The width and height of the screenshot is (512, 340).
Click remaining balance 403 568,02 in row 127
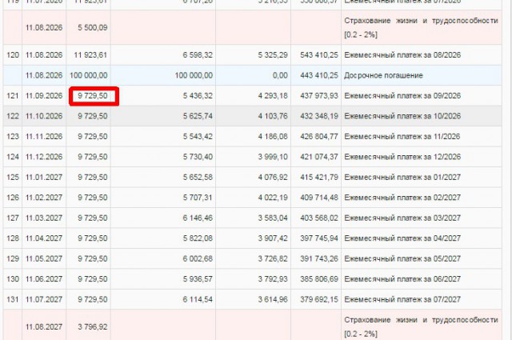[317, 217]
